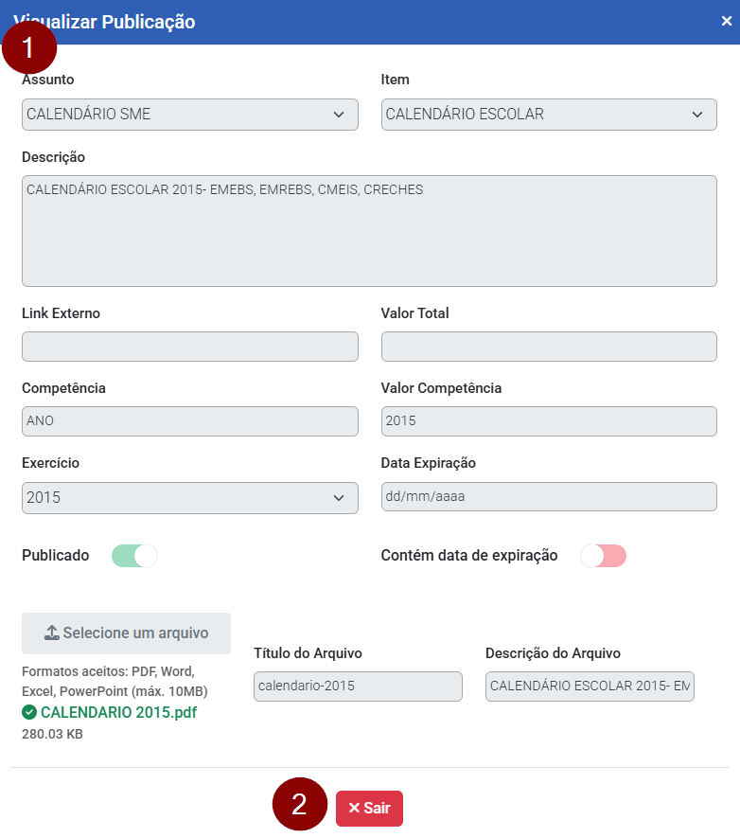Open the 2015 Exercício selector
This screenshot has height=838, width=740.
pyautogui.click(x=189, y=497)
